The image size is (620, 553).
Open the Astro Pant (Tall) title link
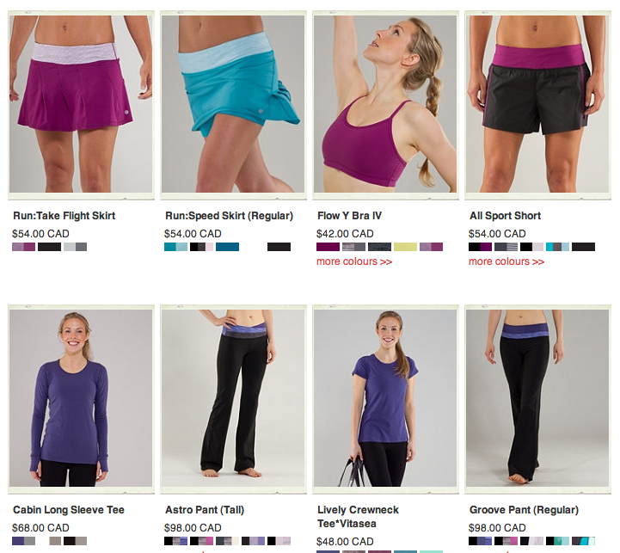coord(205,510)
